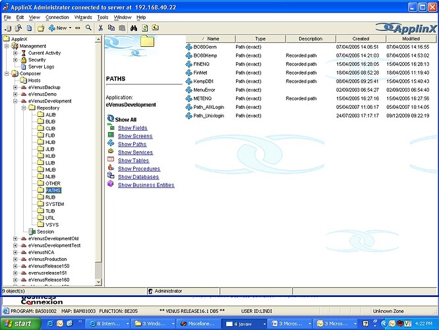Image resolution: width=439 pixels, height=330 pixels.
Task: Open the Window menu
Action: [x=123, y=17]
